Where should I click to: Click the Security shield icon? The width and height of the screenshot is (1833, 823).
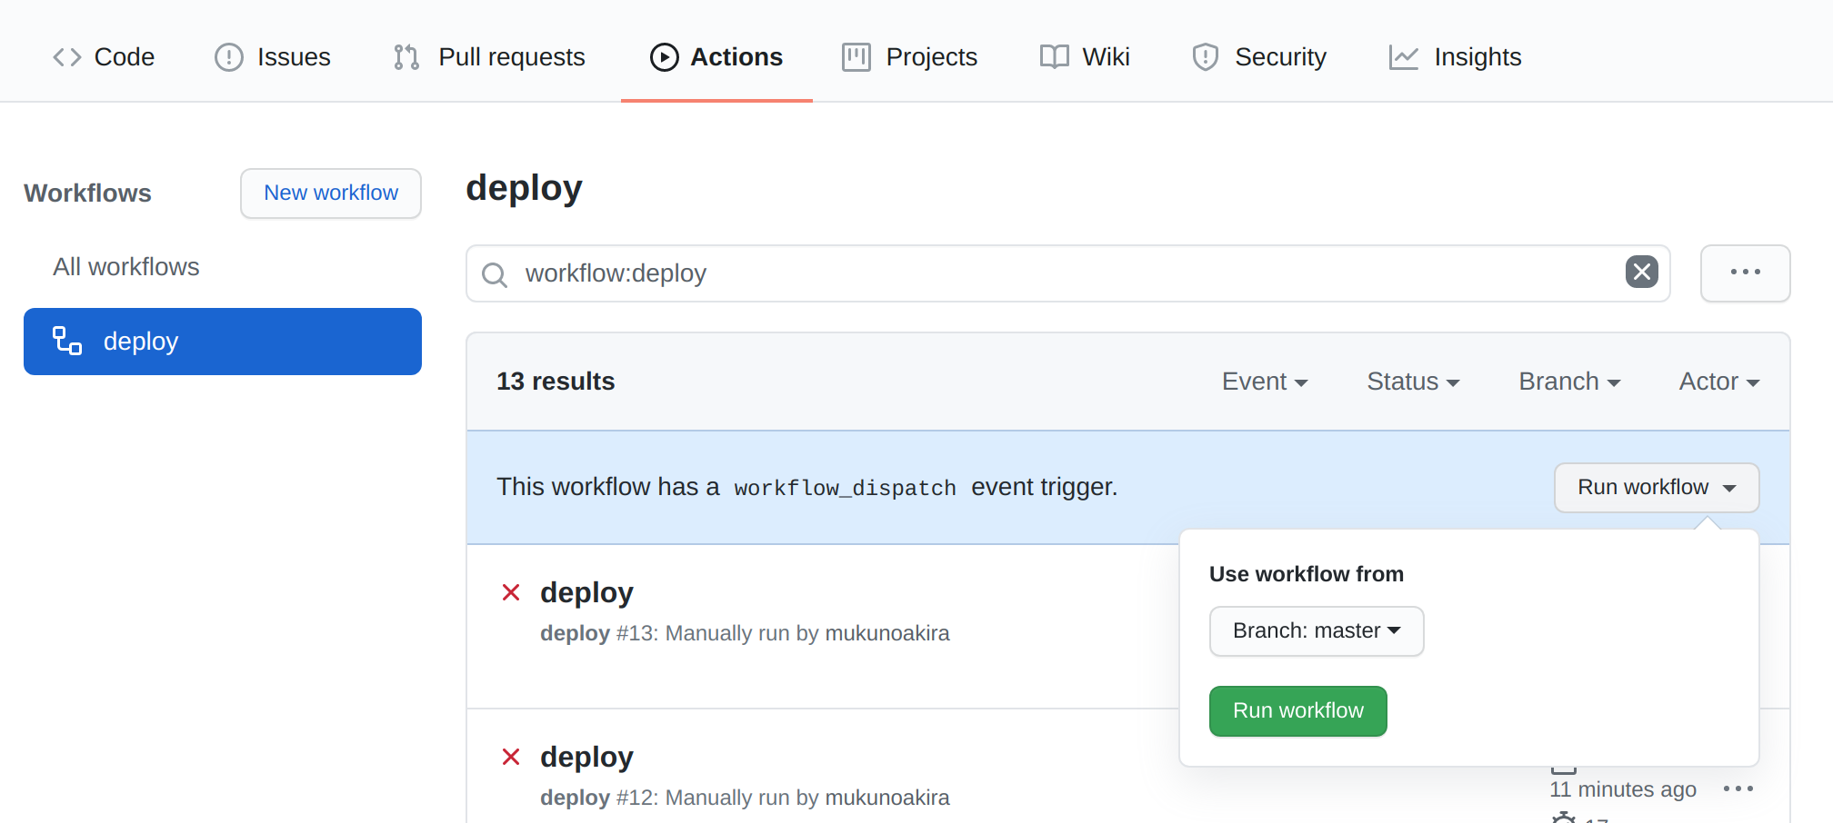(1206, 57)
